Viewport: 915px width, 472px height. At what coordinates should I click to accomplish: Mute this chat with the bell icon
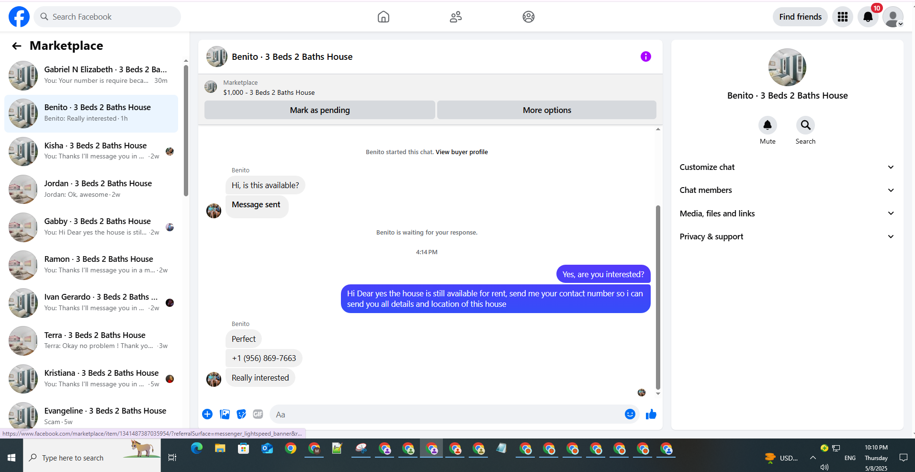tap(768, 125)
